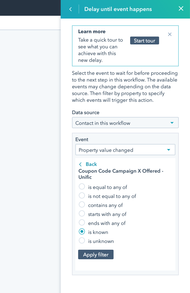Viewport: 190px width, 293px height.
Task: Select 'is equal to any of' option
Action: pyautogui.click(x=82, y=186)
